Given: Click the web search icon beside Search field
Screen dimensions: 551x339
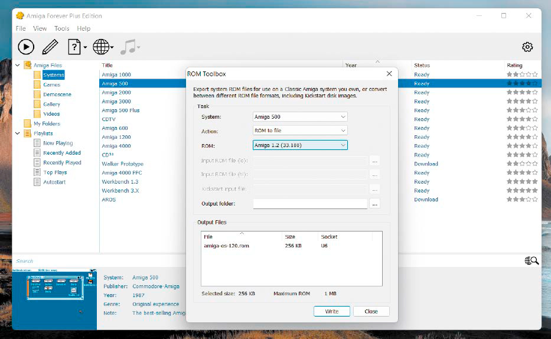Looking at the screenshot, I should pyautogui.click(x=532, y=260).
